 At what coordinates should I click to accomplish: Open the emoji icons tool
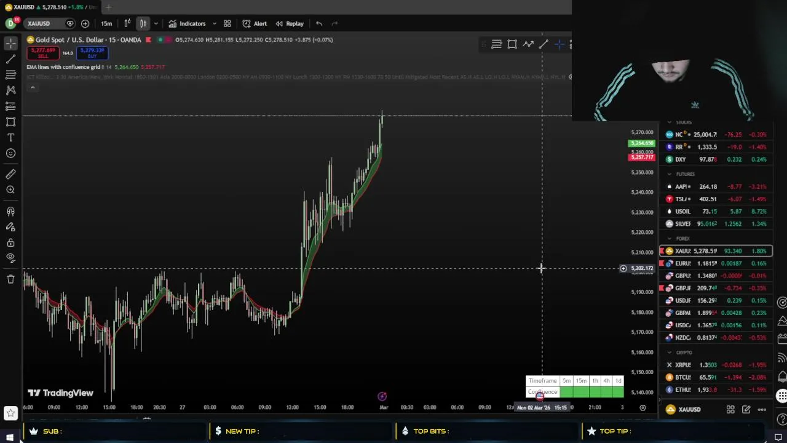(10, 153)
